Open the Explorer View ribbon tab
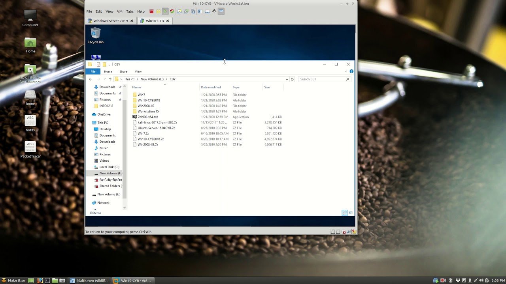 (138, 71)
